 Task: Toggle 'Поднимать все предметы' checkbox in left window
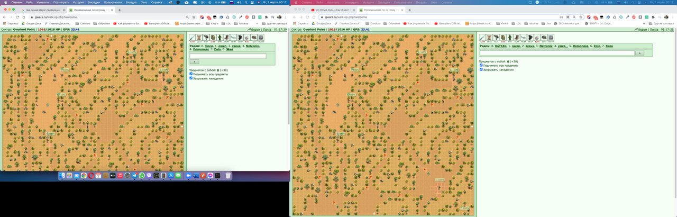191,74
